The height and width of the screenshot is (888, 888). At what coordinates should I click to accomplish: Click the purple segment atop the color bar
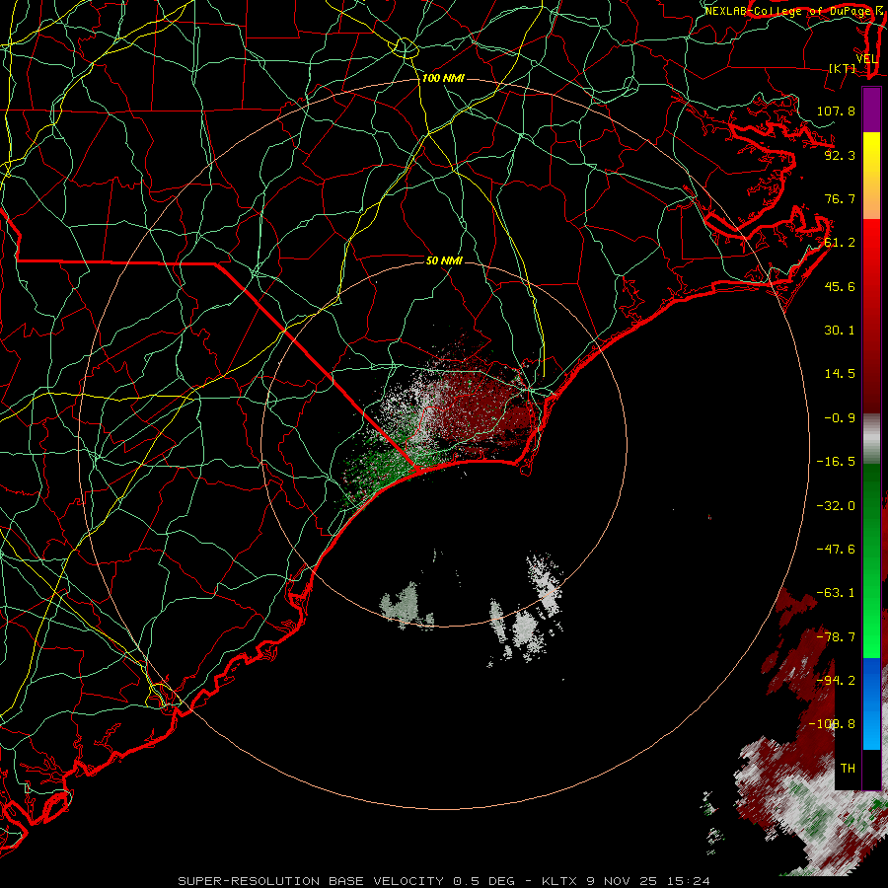[x=871, y=110]
